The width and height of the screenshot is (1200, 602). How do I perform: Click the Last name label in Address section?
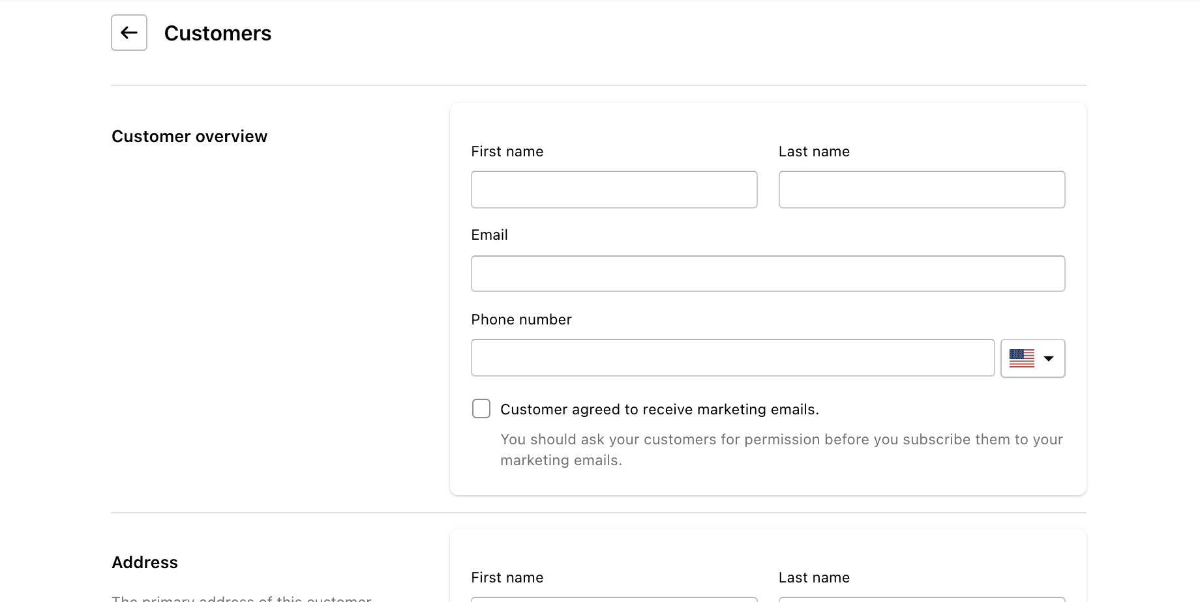[x=814, y=577]
